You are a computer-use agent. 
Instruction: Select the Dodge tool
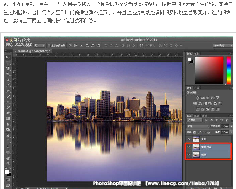8,130
